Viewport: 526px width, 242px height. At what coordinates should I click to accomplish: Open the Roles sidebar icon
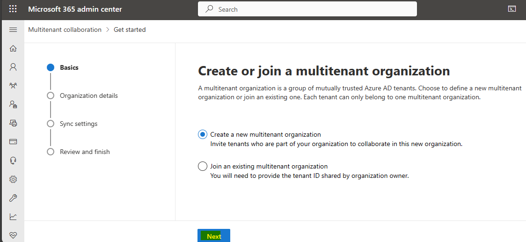pyautogui.click(x=13, y=104)
